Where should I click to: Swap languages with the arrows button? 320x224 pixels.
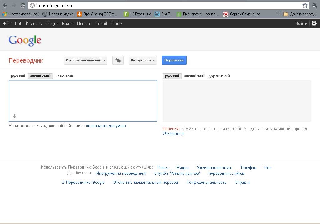tap(118, 60)
